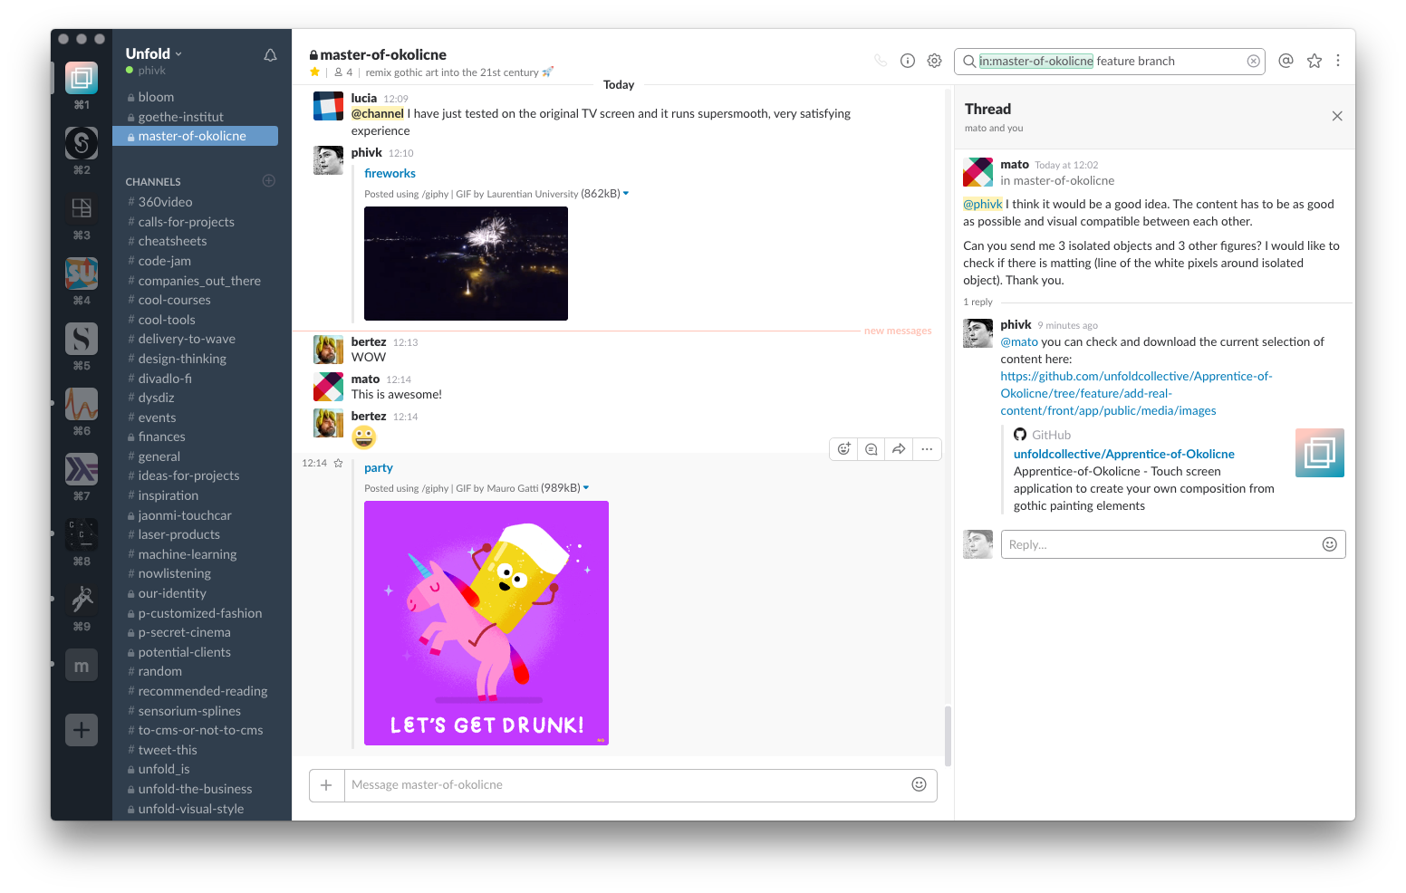Unstar the master-of-okolicne channel
The image size is (1406, 893).
click(315, 72)
